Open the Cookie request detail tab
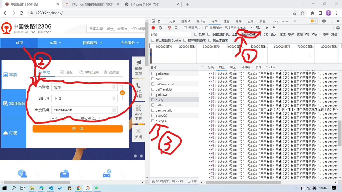Image resolution: width=342 pixels, height=192 pixels. tap(270, 67)
